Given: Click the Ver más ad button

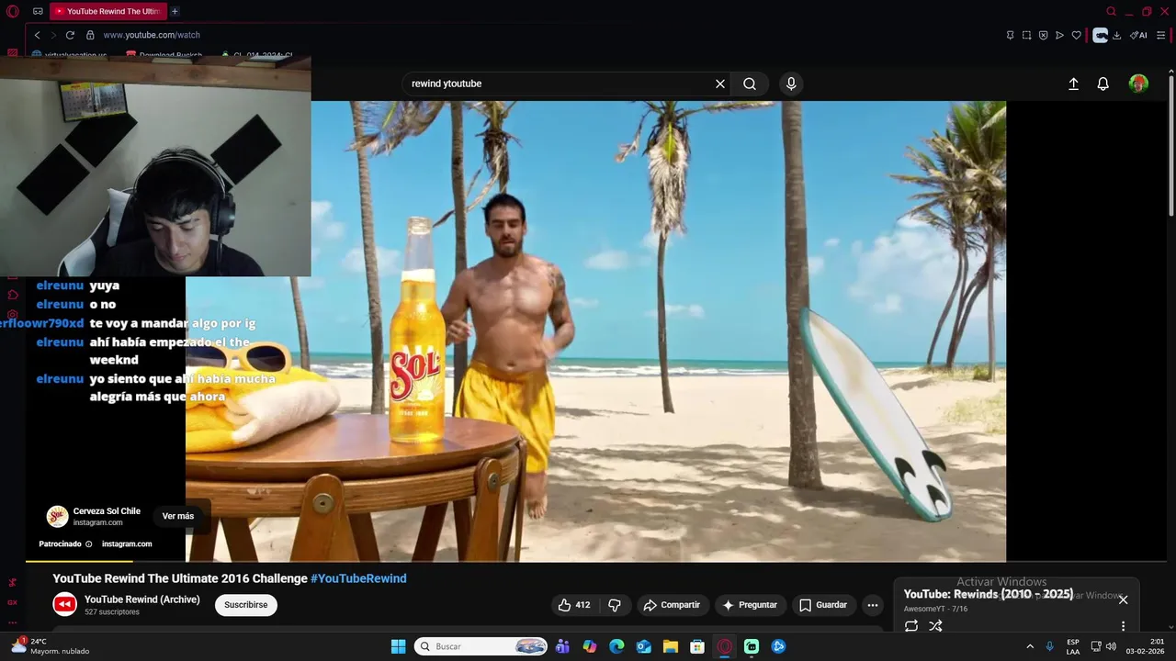Looking at the screenshot, I should tap(178, 516).
